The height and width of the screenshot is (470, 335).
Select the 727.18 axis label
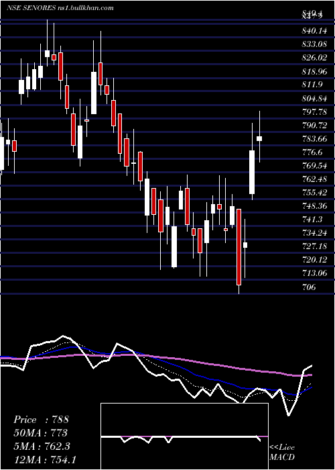[314, 246]
